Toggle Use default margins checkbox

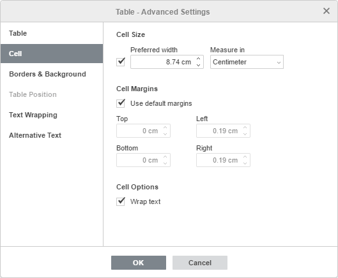[121, 103]
